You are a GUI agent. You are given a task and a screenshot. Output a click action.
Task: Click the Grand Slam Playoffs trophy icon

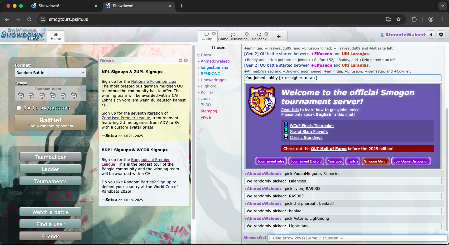coord(286,131)
